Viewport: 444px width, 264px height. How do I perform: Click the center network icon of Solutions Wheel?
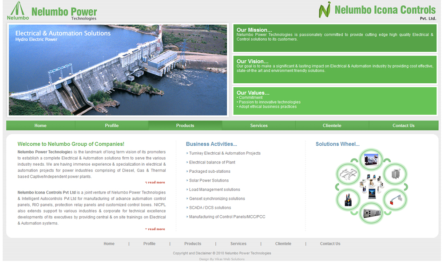click(x=371, y=186)
